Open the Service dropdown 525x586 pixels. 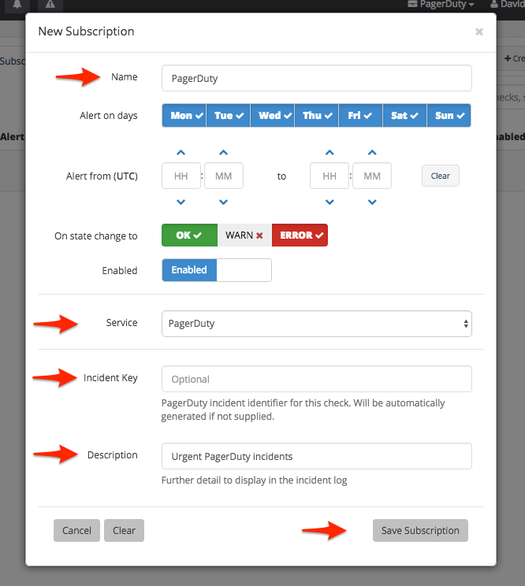click(x=316, y=324)
